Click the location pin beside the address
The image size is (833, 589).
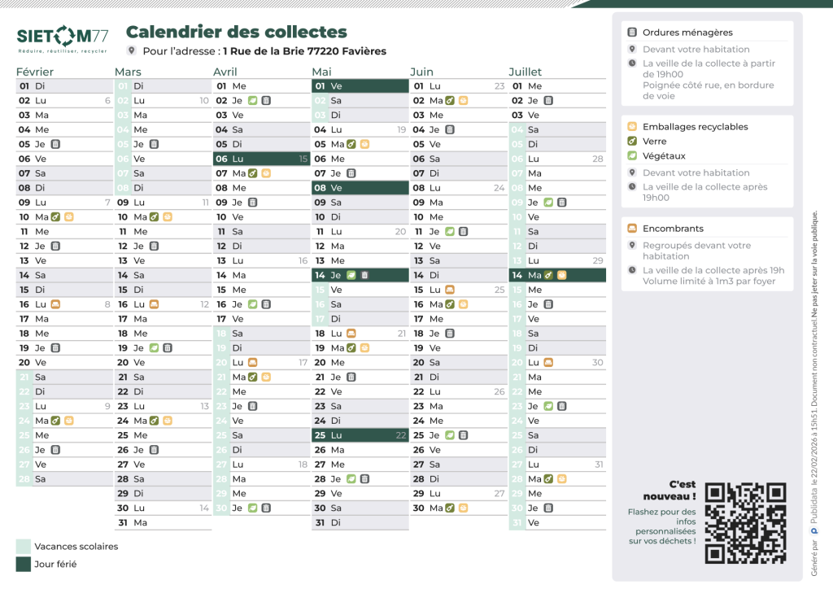(x=132, y=50)
